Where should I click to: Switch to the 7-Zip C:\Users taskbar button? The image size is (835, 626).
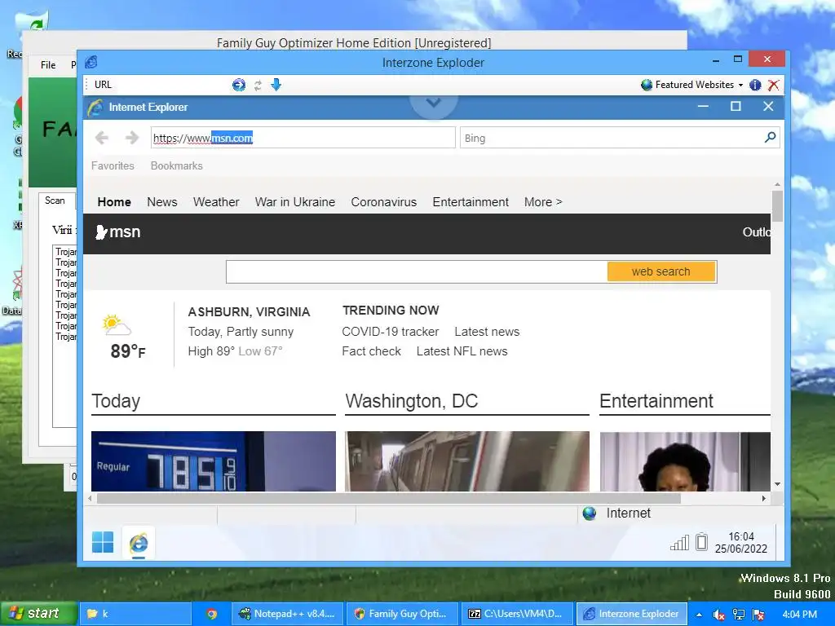(517, 614)
